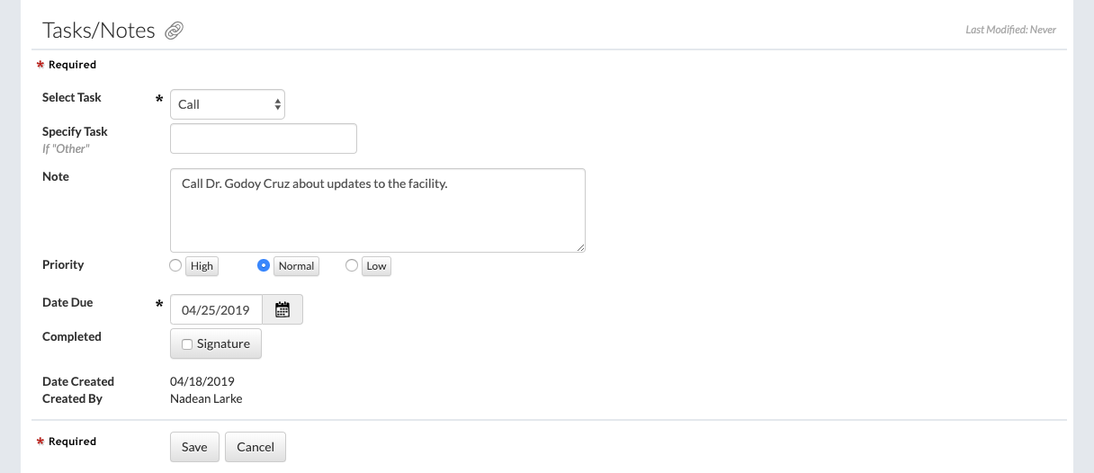Click the Date Due field showing 04/25/2019
Image resolution: width=1094 pixels, height=473 pixels.
(x=216, y=309)
